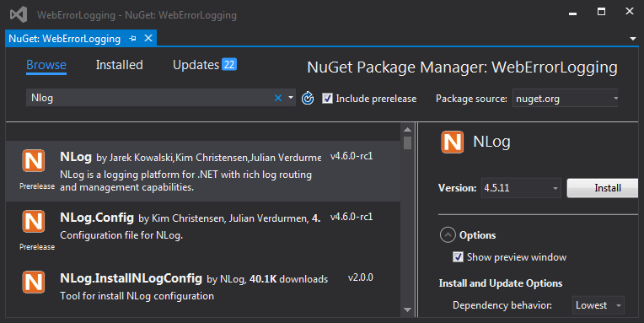Click scrollbar down arrow in package list

point(407,310)
